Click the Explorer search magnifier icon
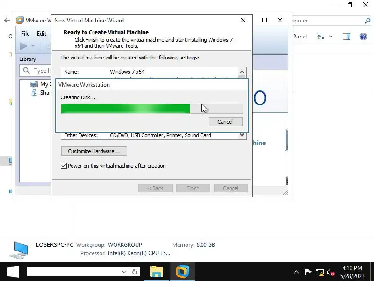Viewport: 374px width, 281px height. 367,21
